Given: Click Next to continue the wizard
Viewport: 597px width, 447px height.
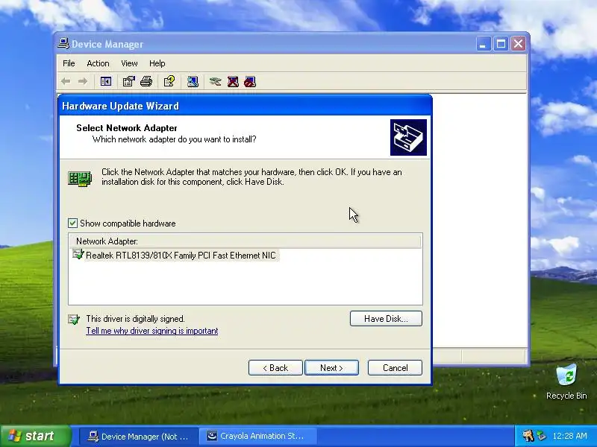Looking at the screenshot, I should click(331, 367).
